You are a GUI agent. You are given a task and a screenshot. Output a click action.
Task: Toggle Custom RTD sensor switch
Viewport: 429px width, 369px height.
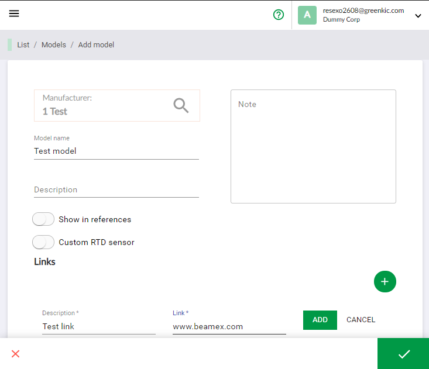click(43, 242)
